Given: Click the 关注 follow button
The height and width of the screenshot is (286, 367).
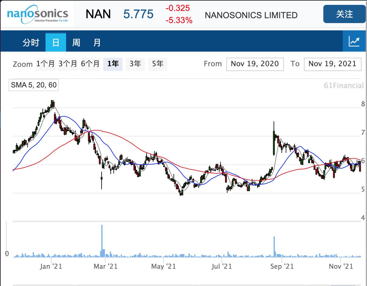Looking at the screenshot, I should 345,14.
